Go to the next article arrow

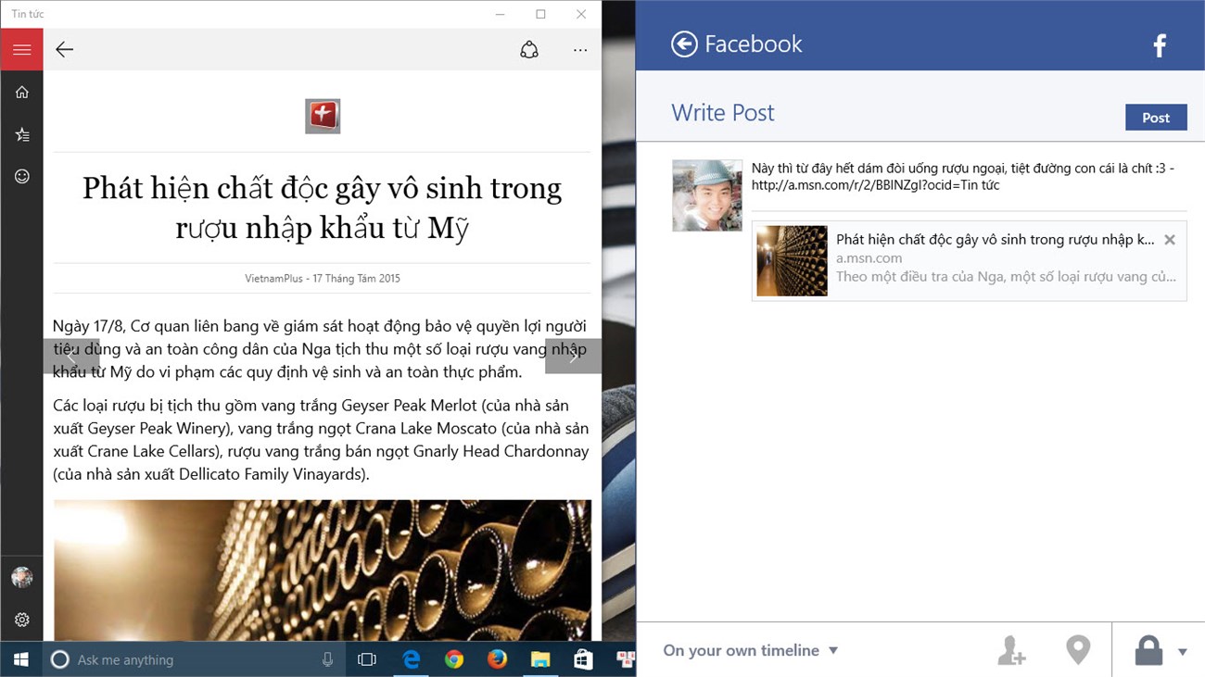point(573,357)
